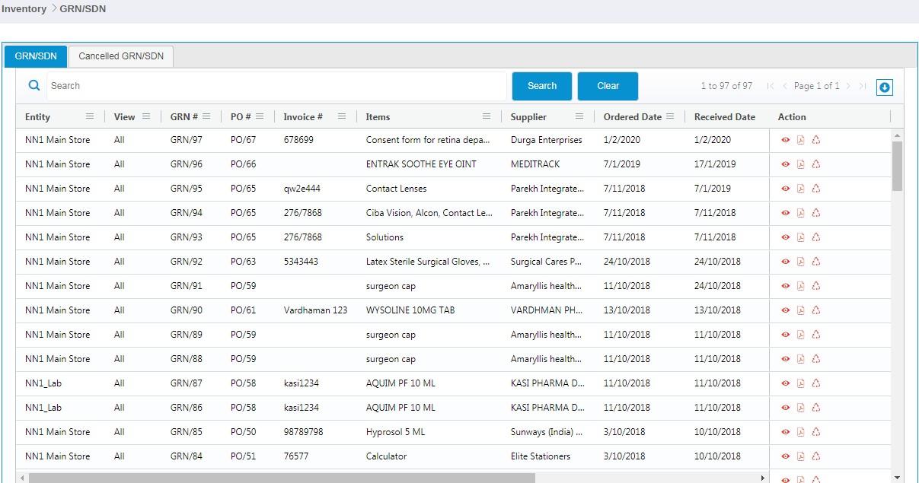The width and height of the screenshot is (919, 483).
Task: Open PO # column menu
Action: (x=260, y=116)
